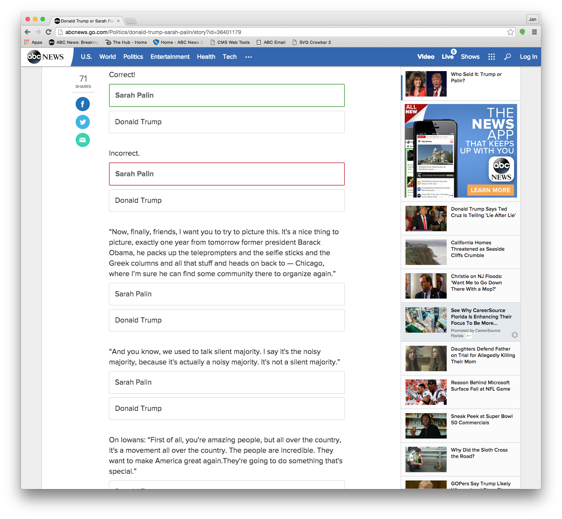This screenshot has height=519, width=562.
Task: Bookmark this page with the star
Action: coord(510,32)
